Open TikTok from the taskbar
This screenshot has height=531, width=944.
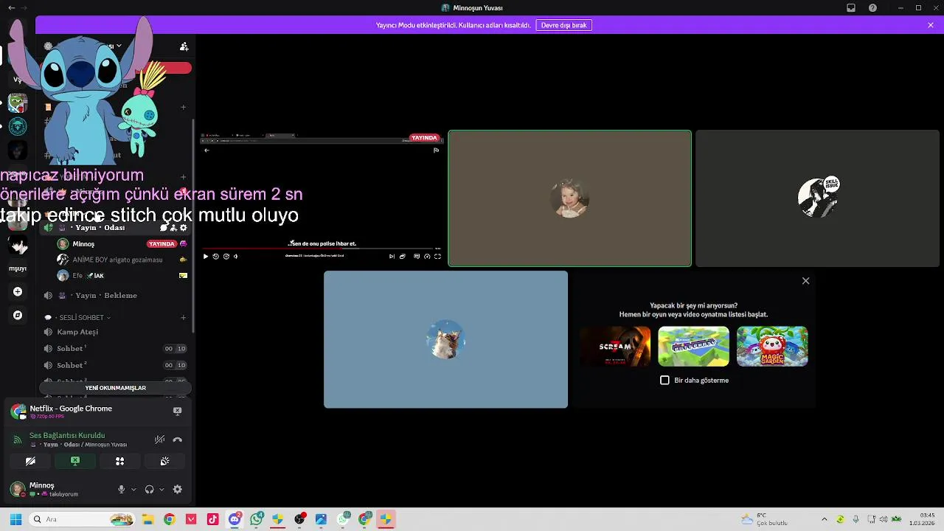212,519
